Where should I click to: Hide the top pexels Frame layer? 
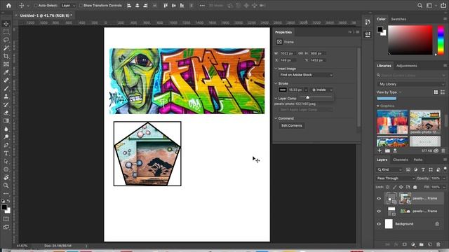pos(379,198)
